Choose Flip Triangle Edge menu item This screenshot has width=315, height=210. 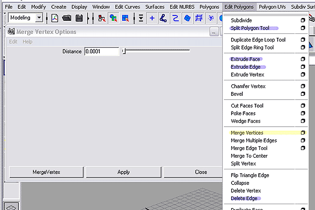pyautogui.click(x=250, y=175)
